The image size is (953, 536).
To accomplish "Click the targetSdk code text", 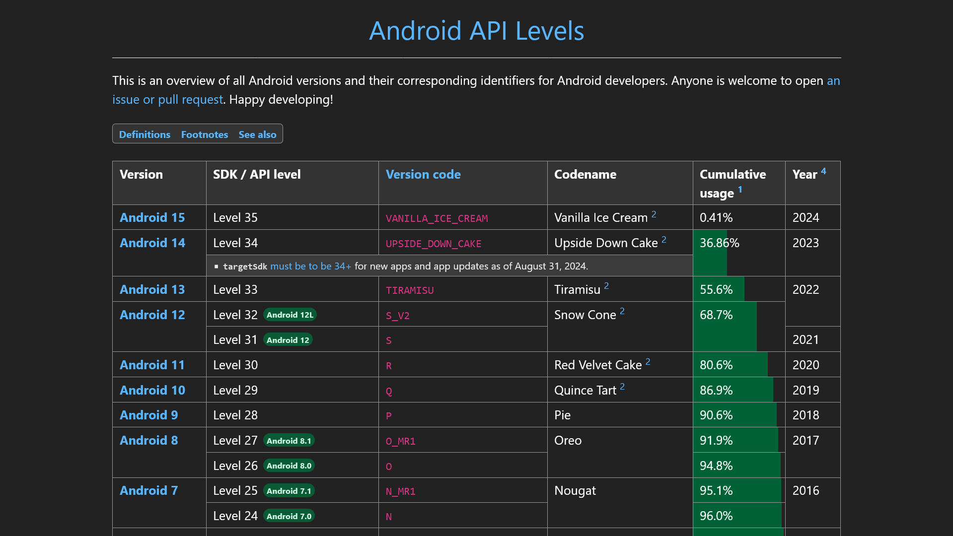I will click(245, 267).
